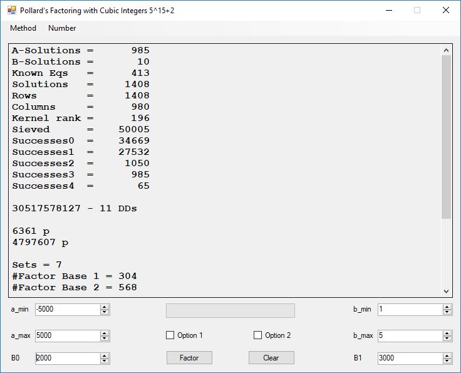The image size is (461, 373).
Task: Decrease b_min with the down spinner arrow
Action: [x=447, y=312]
